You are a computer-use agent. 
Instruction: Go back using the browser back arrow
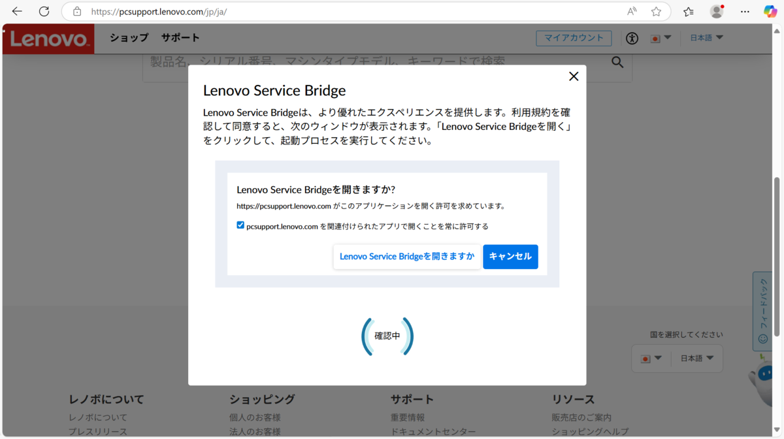click(x=17, y=12)
